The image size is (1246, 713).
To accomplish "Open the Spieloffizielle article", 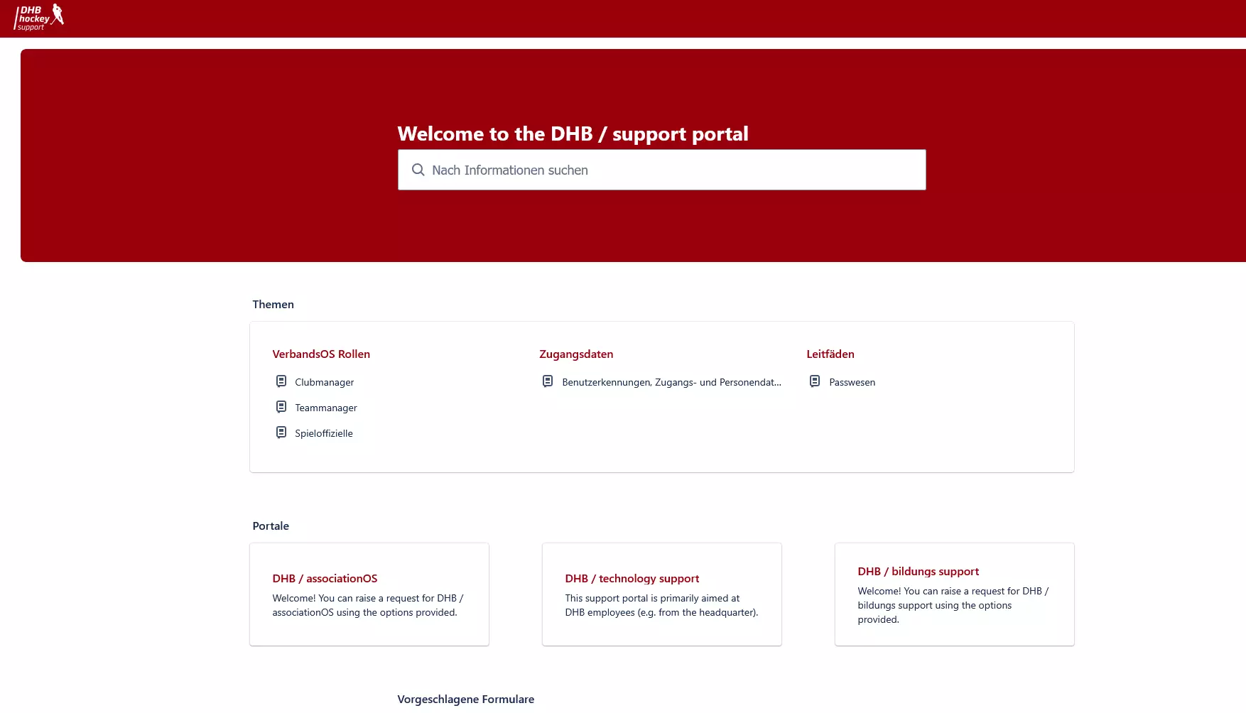I will [x=324, y=433].
